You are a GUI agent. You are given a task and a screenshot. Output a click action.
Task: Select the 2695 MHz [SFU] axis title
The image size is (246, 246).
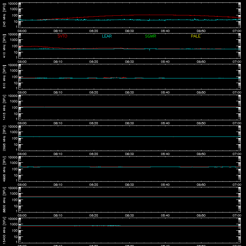coord(4,138)
